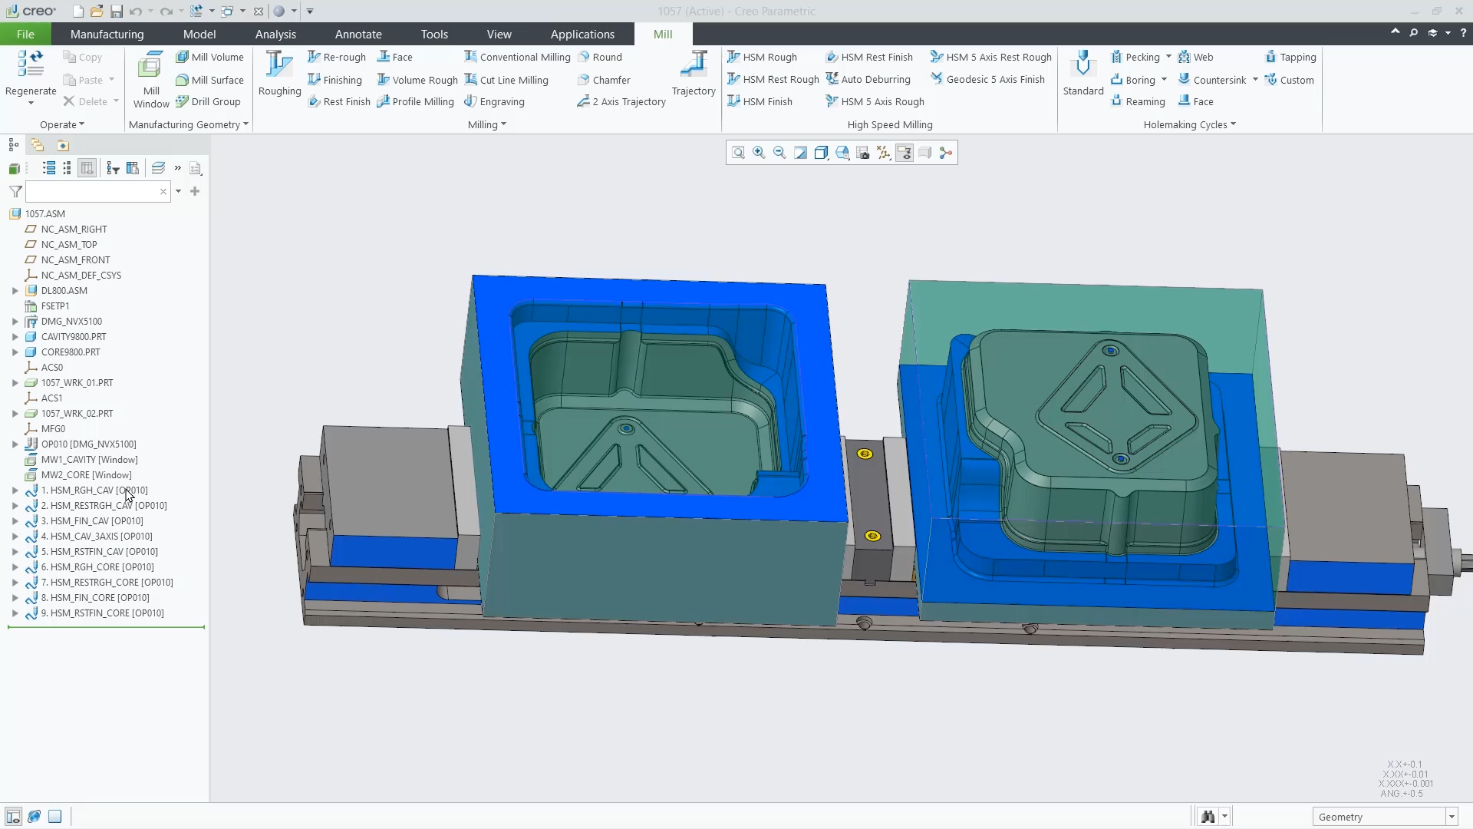The width and height of the screenshot is (1473, 829).
Task: Open the File menu
Action: [25, 34]
